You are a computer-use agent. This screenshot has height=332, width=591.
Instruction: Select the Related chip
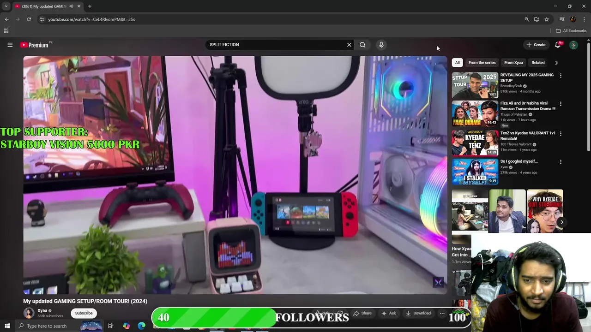coord(538,63)
